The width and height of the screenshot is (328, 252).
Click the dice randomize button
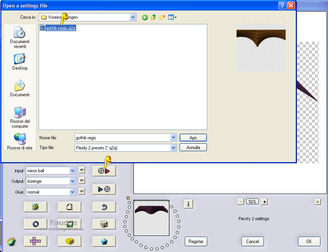[x=104, y=224]
